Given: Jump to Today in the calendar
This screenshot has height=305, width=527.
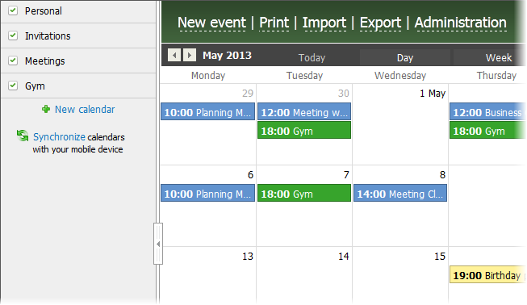Looking at the screenshot, I should tap(312, 58).
